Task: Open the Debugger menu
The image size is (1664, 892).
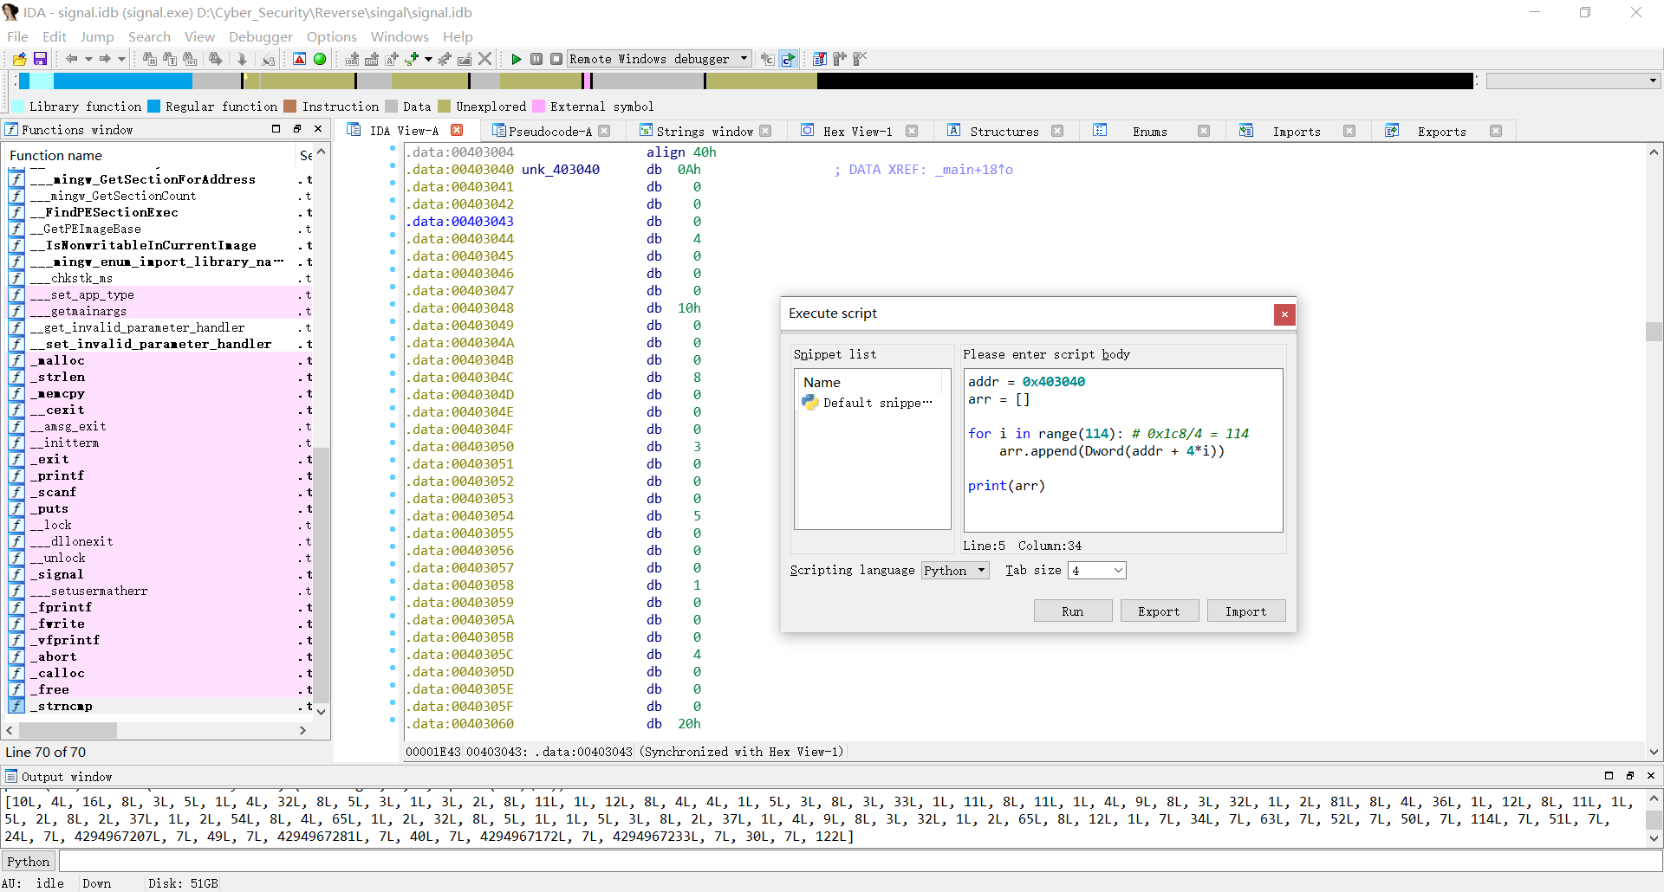Action: (261, 36)
